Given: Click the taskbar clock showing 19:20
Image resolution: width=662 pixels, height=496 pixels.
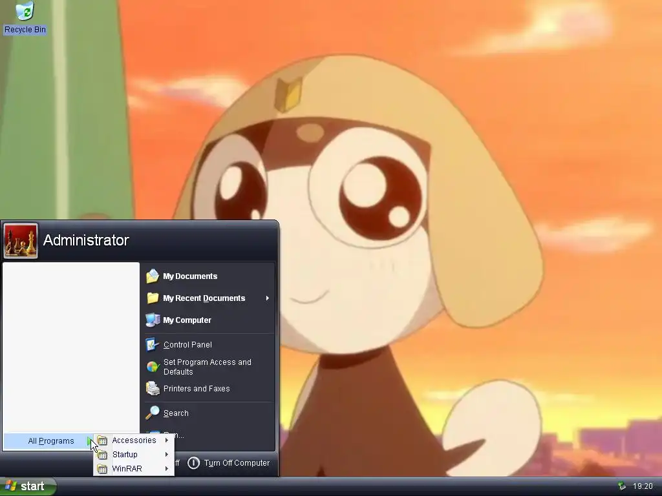Looking at the screenshot, I should click(x=643, y=486).
